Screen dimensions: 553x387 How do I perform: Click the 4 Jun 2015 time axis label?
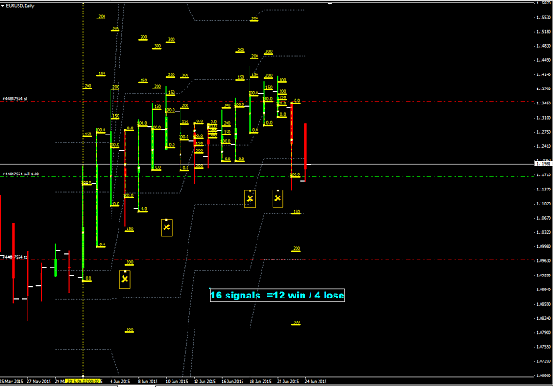coord(120,381)
